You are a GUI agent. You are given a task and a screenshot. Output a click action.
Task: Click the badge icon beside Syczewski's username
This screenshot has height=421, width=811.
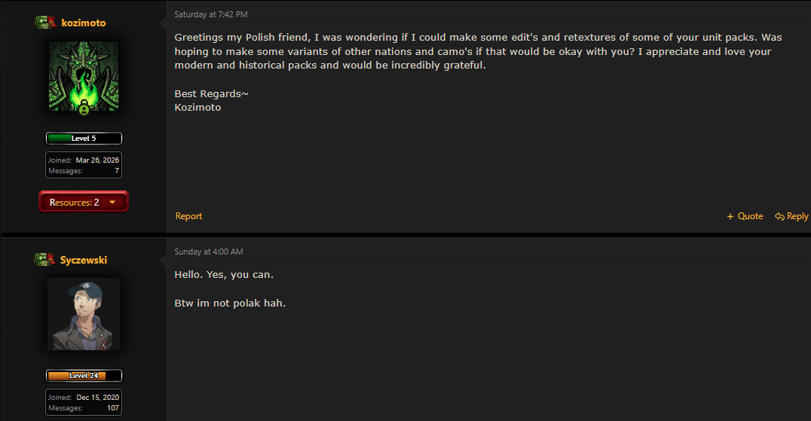point(45,259)
